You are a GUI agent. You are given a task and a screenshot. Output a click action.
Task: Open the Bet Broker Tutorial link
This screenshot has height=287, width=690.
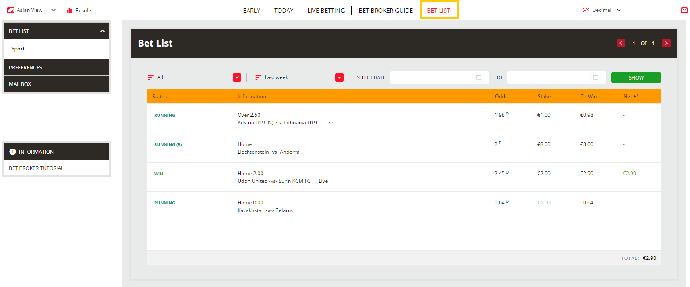coord(36,168)
